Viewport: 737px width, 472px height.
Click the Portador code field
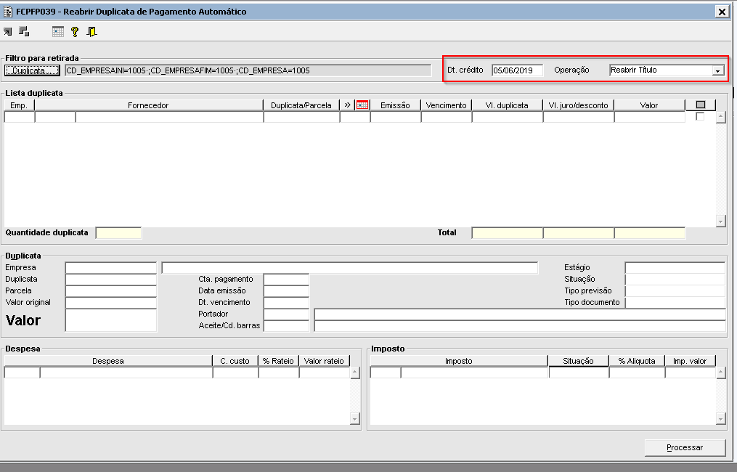(x=286, y=314)
